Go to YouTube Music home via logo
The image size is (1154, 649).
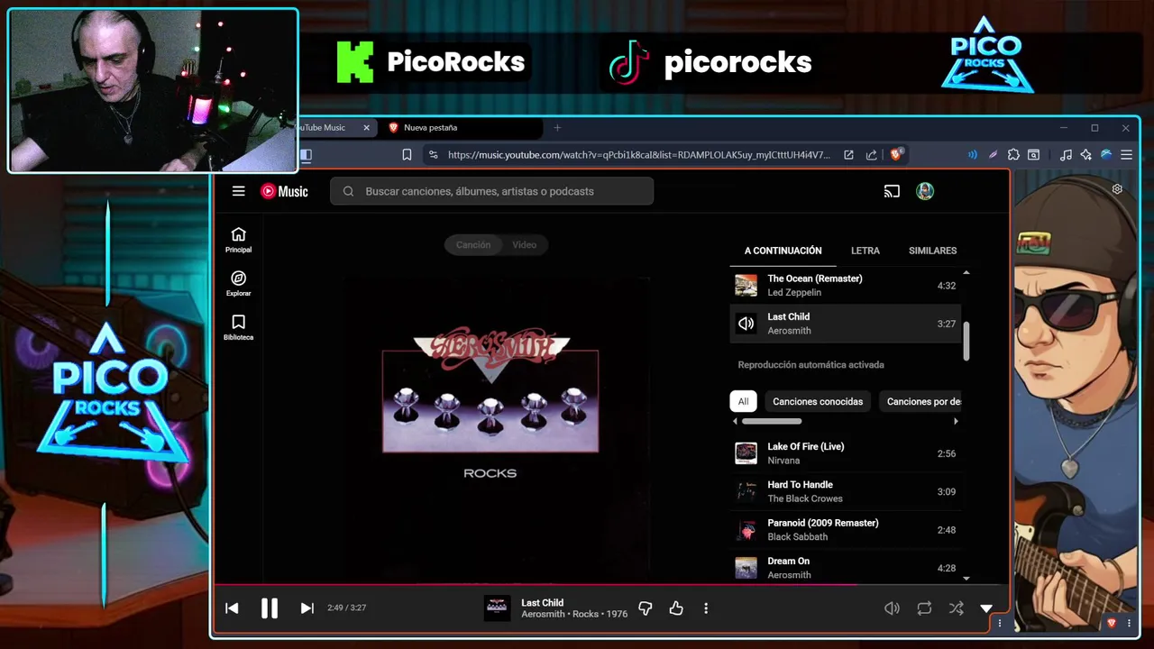pyautogui.click(x=284, y=191)
